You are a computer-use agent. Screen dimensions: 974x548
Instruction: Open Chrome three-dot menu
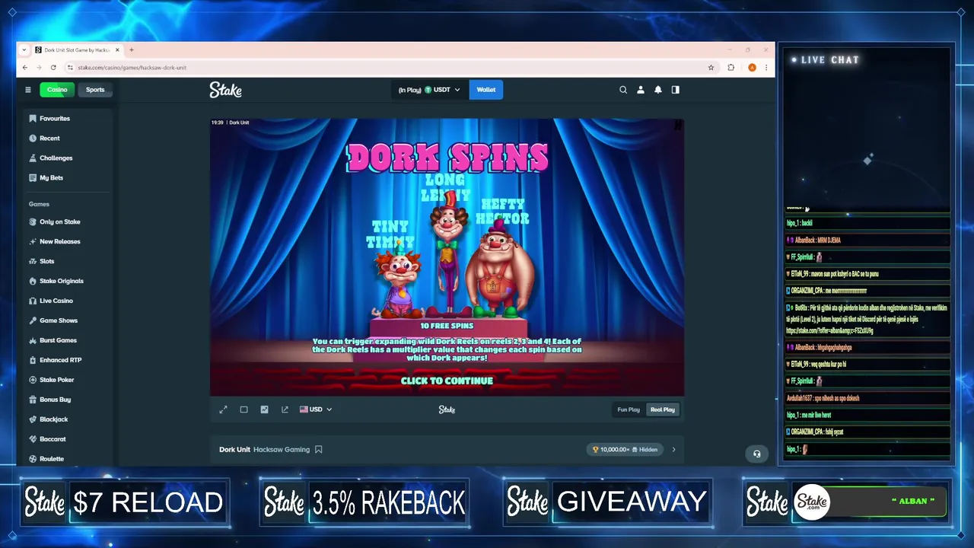pyautogui.click(x=766, y=68)
